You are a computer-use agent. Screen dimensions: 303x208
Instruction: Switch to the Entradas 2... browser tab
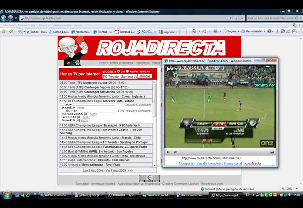click(x=125, y=32)
